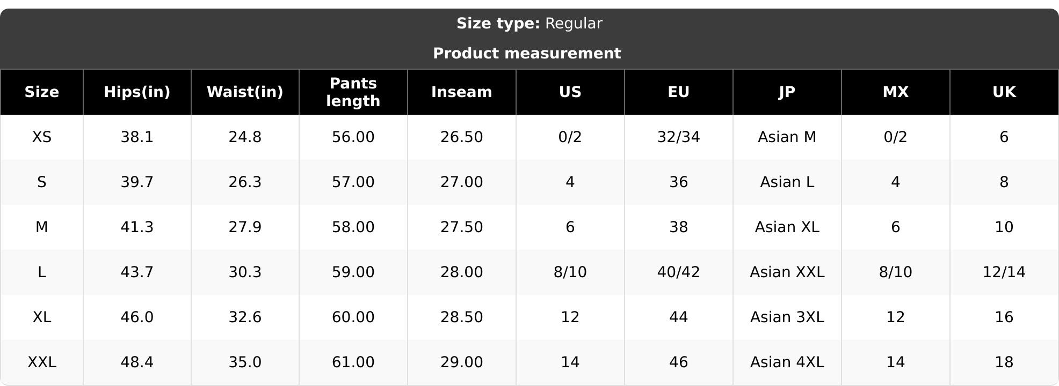Click the 12/14 UK size cell

(1004, 272)
